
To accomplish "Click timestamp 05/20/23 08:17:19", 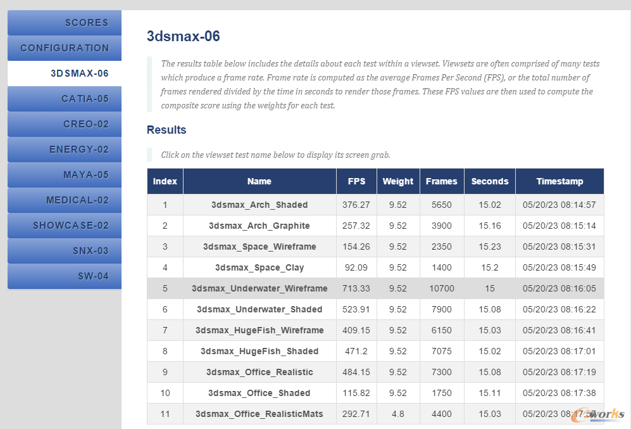I will tap(559, 372).
